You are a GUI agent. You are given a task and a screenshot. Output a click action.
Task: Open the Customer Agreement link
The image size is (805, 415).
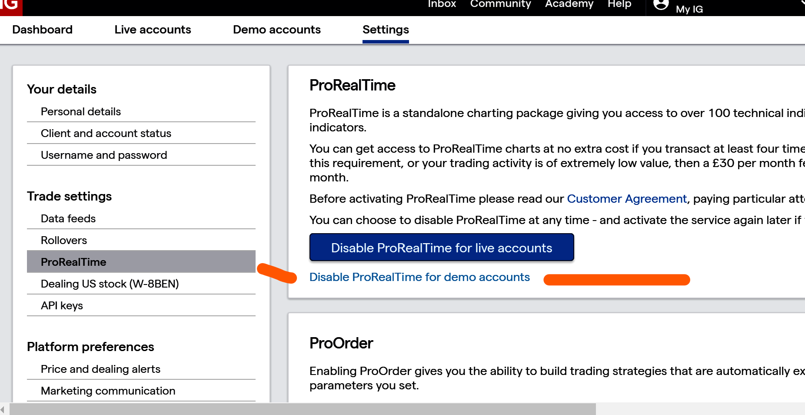627,199
